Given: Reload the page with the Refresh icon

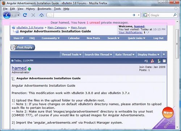Looking at the screenshot, I should [25, 15].
